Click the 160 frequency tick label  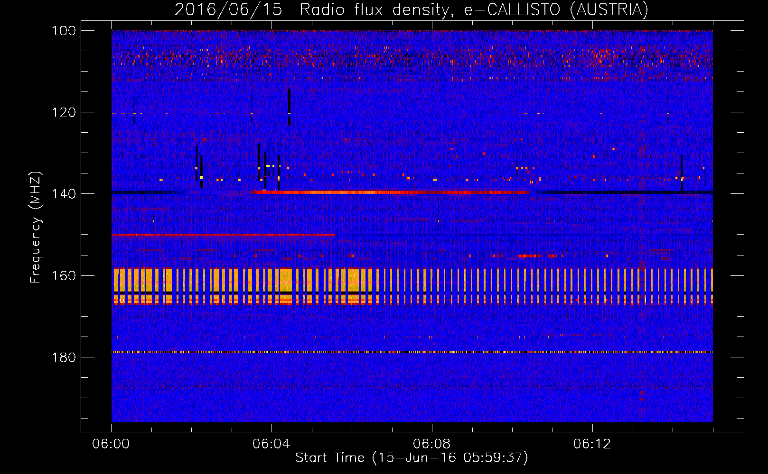64,275
